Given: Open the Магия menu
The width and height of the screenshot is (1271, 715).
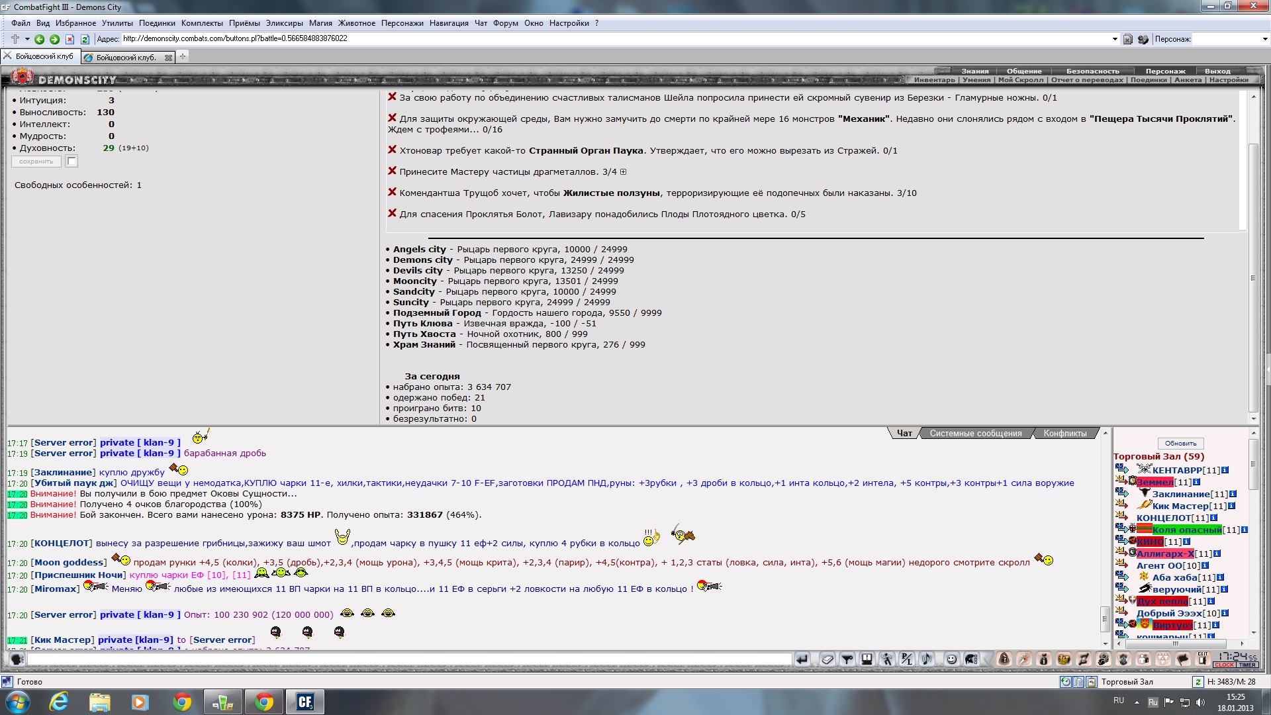Looking at the screenshot, I should (320, 23).
